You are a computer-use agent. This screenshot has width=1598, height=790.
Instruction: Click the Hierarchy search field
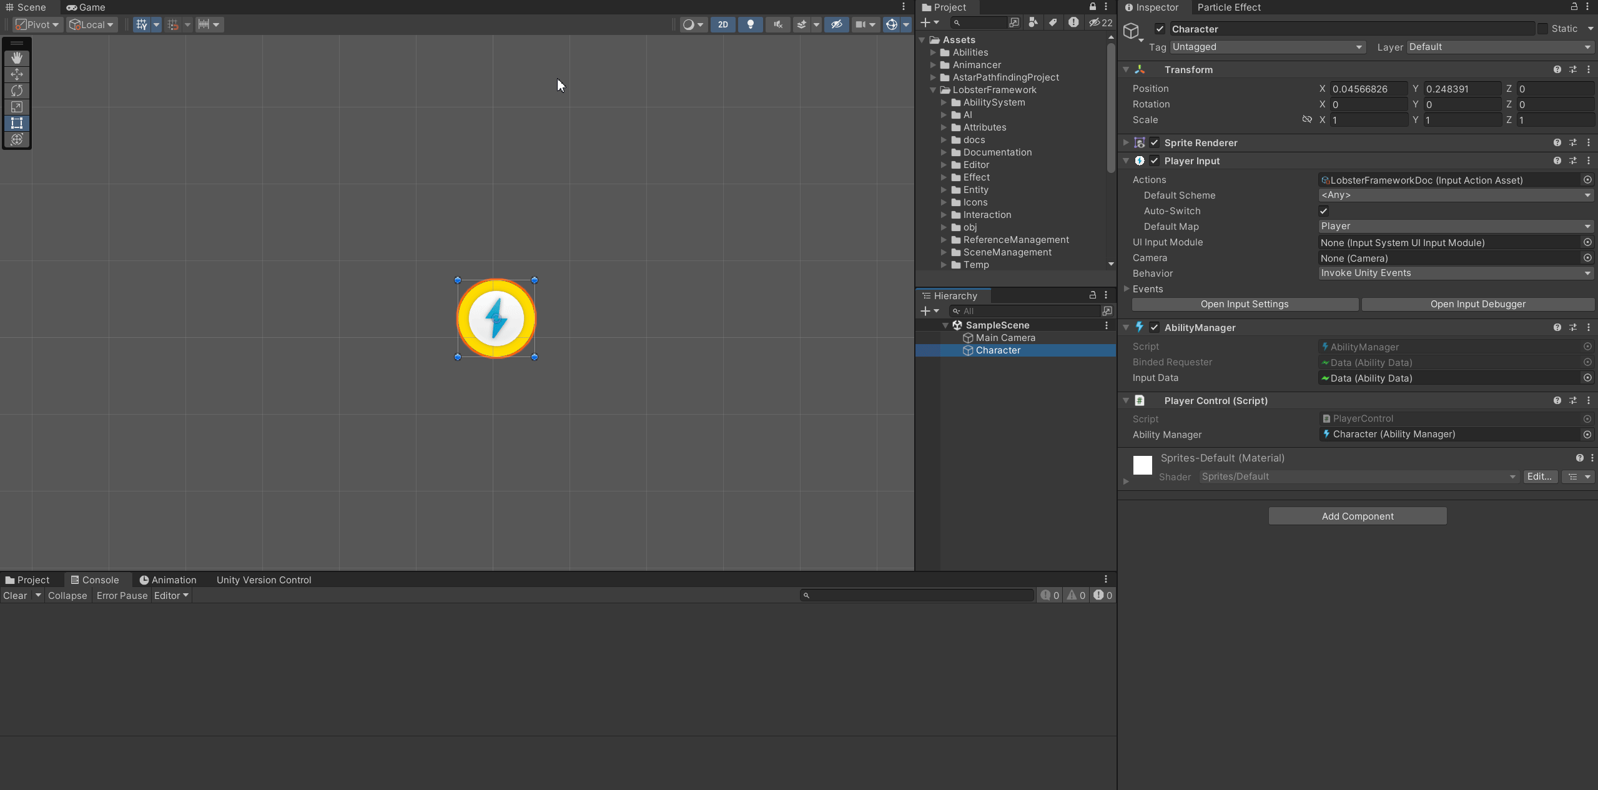1024,311
